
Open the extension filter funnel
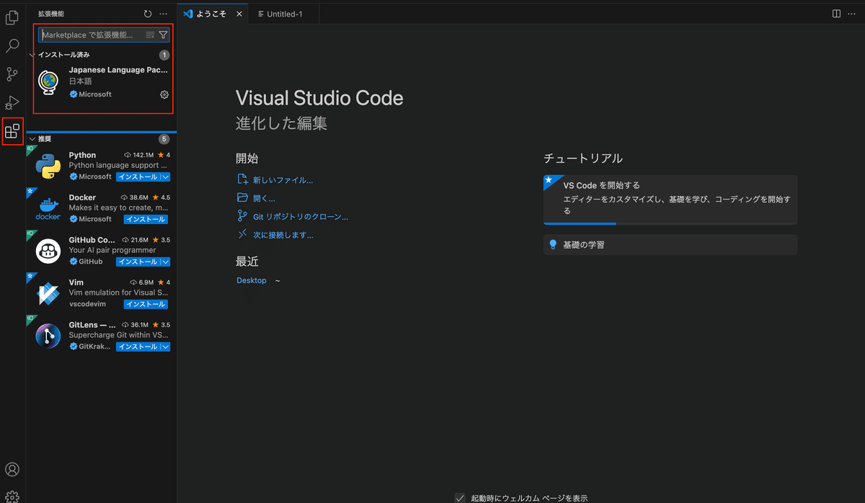pyautogui.click(x=163, y=35)
